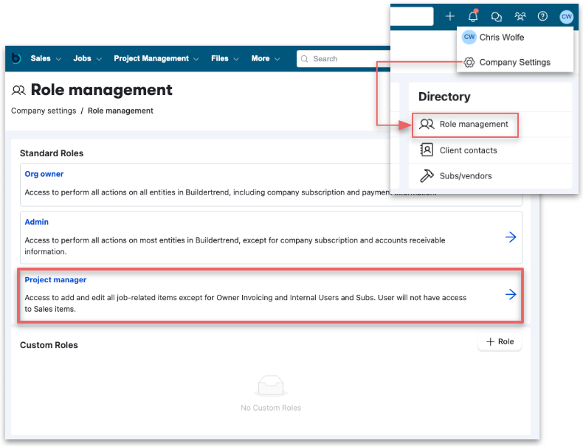Click the gear icon beside Company Settings
The image size is (583, 446).
point(469,63)
